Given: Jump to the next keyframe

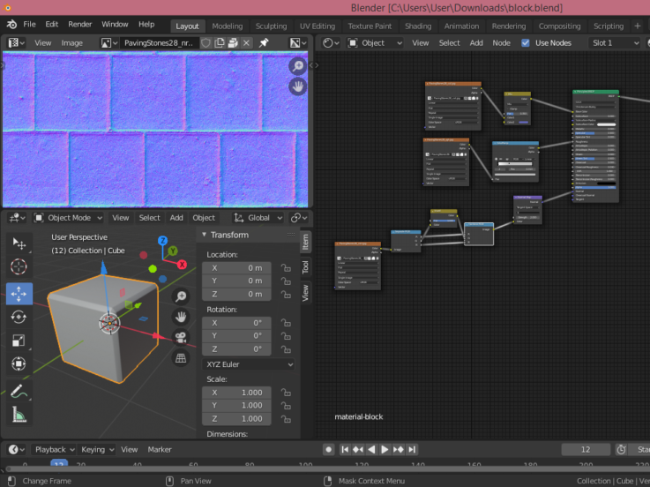Looking at the screenshot, I should pos(399,450).
